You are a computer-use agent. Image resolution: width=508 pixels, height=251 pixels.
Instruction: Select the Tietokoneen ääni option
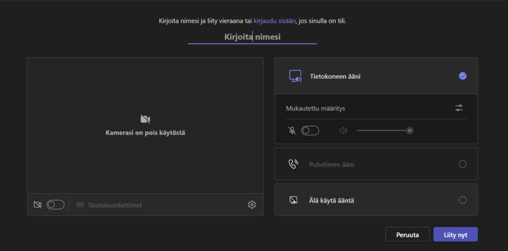pyautogui.click(x=376, y=76)
